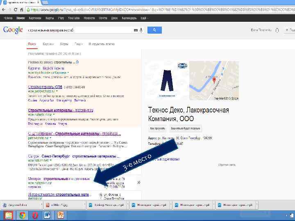Open dropdown arrow next to materik-m.ru ad URL
295x221 pixels.
54,115
